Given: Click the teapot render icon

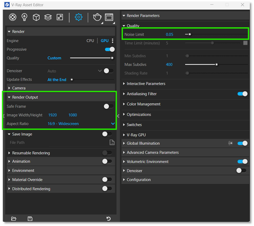Looking at the screenshot, I should click(97, 17).
